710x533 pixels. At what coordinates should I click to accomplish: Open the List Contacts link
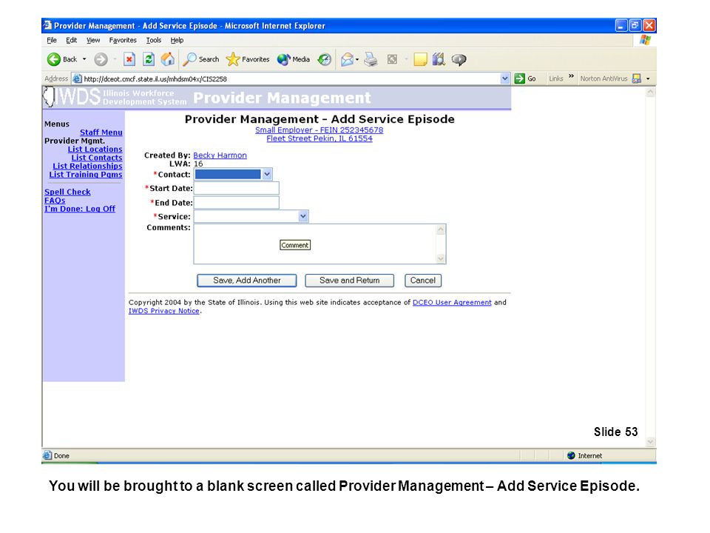click(x=97, y=158)
